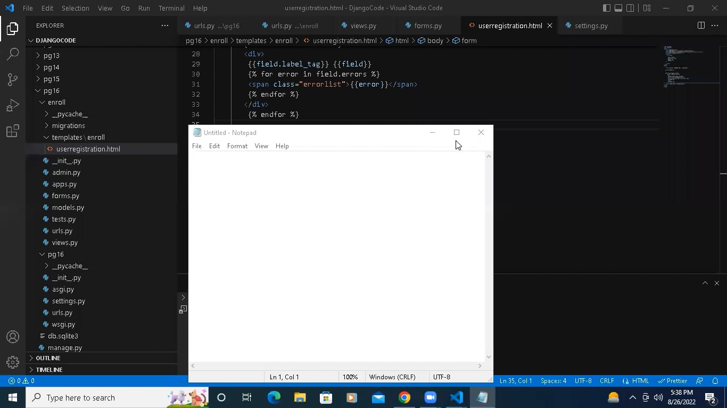This screenshot has width=727, height=408.
Task: Click the Explorer more actions ellipsis
Action: point(165,25)
